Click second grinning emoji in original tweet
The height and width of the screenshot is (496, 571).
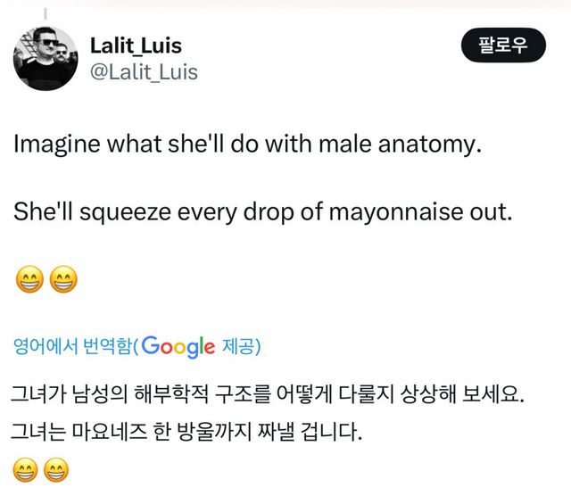pyautogui.click(x=62, y=280)
